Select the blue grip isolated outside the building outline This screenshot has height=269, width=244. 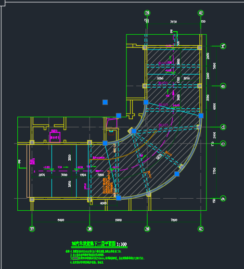(105, 102)
